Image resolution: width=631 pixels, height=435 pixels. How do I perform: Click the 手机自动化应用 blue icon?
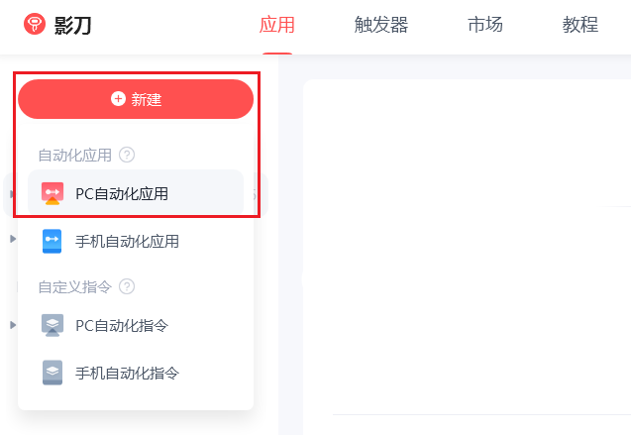(x=52, y=241)
